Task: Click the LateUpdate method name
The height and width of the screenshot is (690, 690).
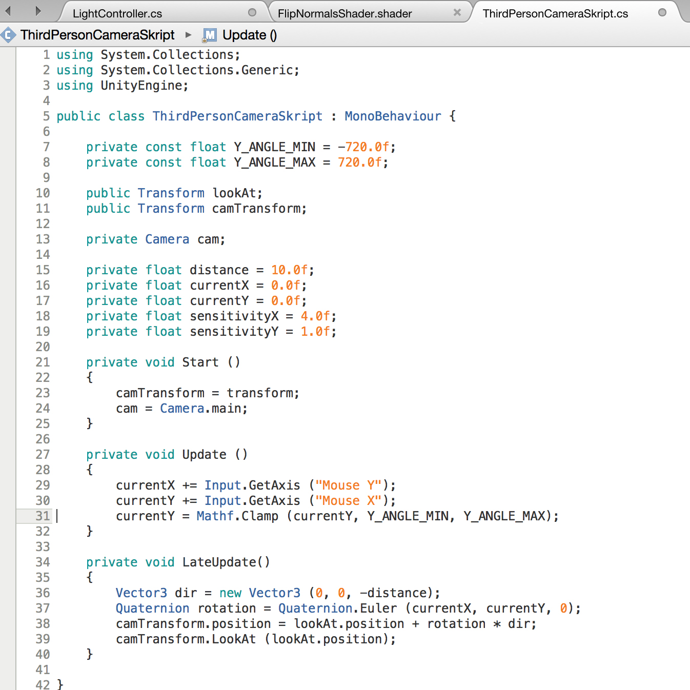Action: [x=219, y=562]
